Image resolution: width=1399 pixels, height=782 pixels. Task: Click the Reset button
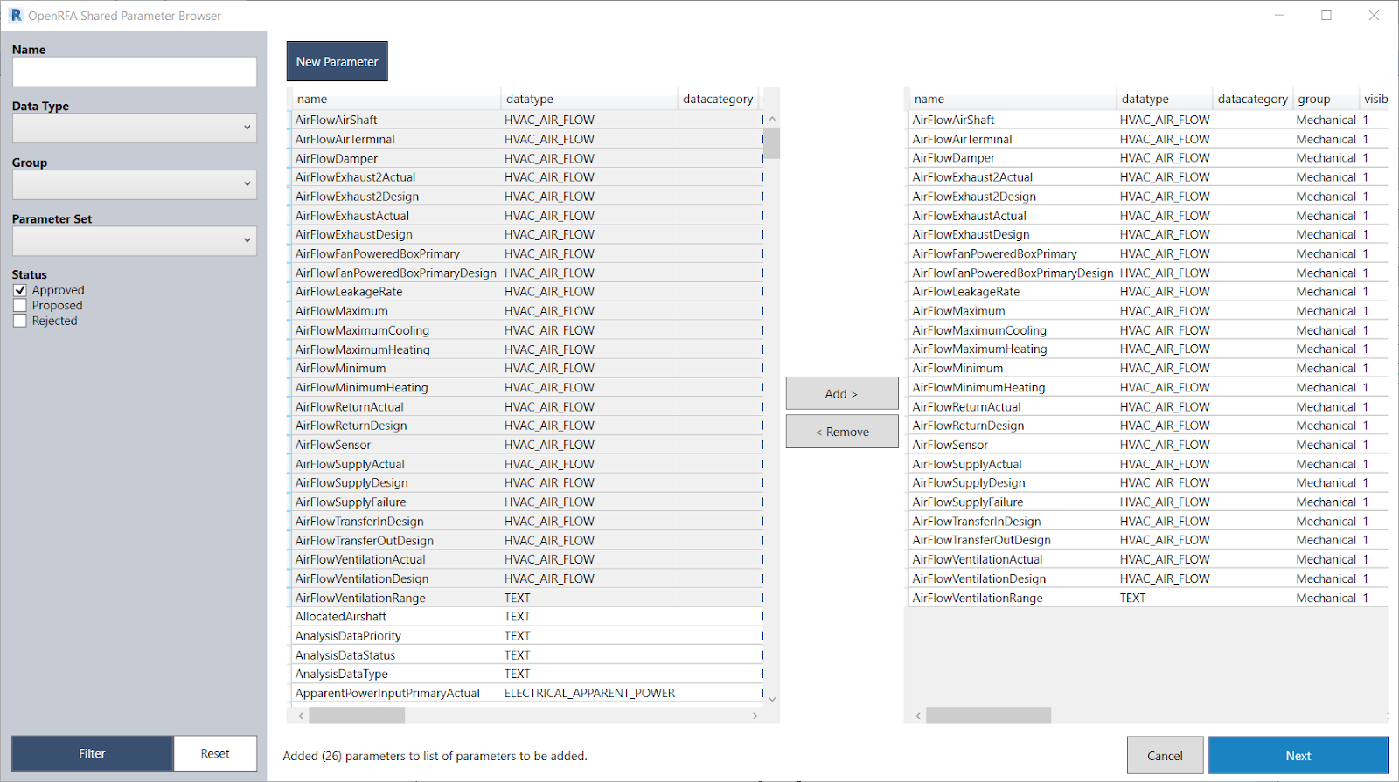[215, 753]
